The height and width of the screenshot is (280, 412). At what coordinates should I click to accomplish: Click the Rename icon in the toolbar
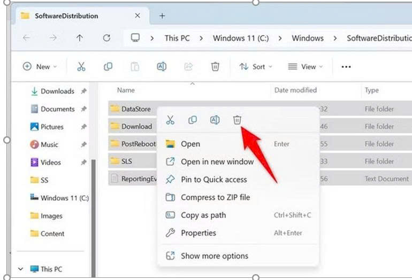162,67
